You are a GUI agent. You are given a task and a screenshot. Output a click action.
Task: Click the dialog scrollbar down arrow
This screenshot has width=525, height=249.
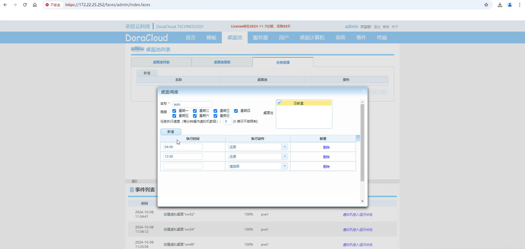pyautogui.click(x=362, y=201)
